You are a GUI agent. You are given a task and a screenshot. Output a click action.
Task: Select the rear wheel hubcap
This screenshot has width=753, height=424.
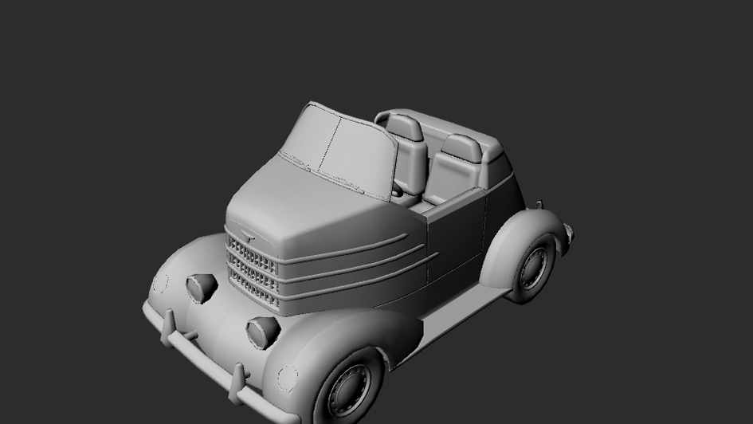click(x=532, y=269)
